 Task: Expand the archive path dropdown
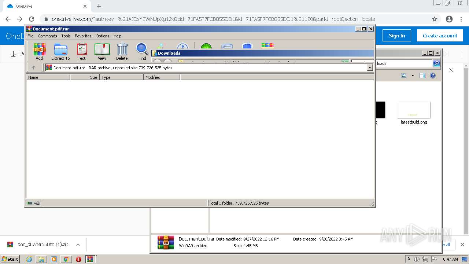click(x=370, y=67)
